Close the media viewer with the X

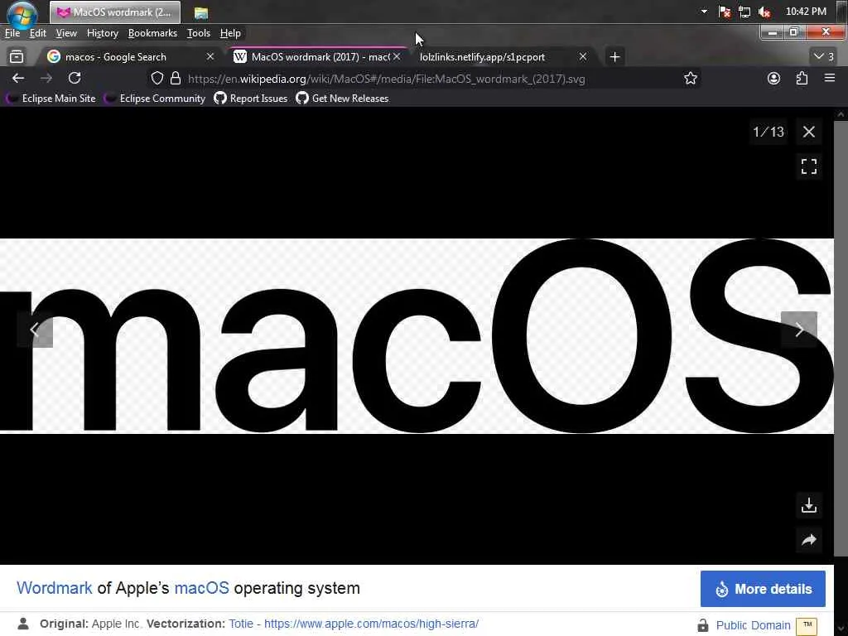click(808, 132)
